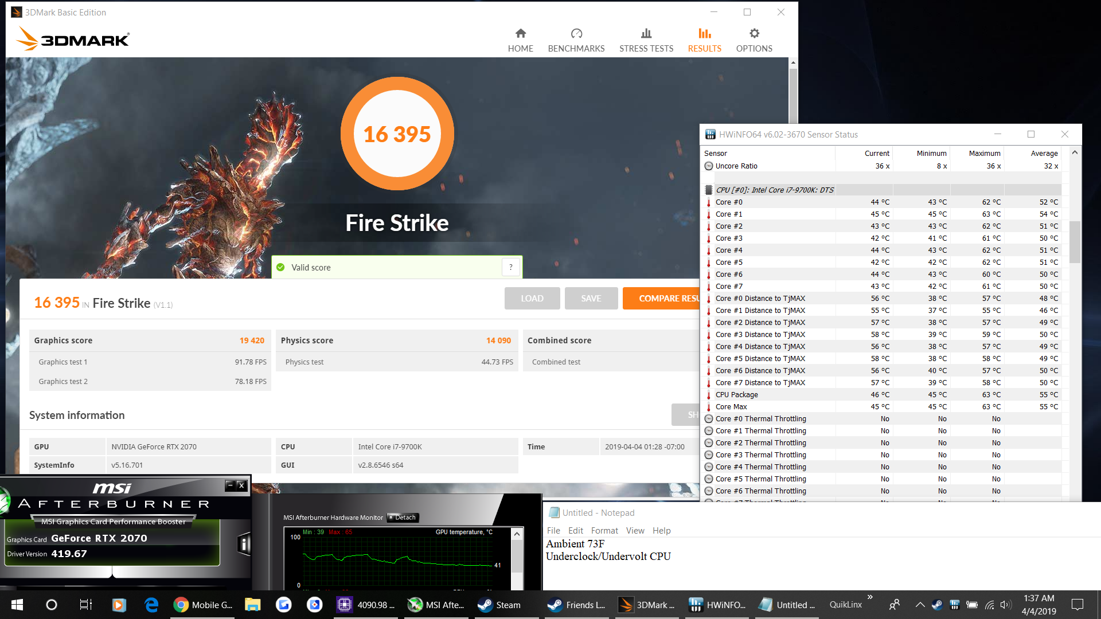Open Steam Friends List taskbar button

pyautogui.click(x=576, y=605)
